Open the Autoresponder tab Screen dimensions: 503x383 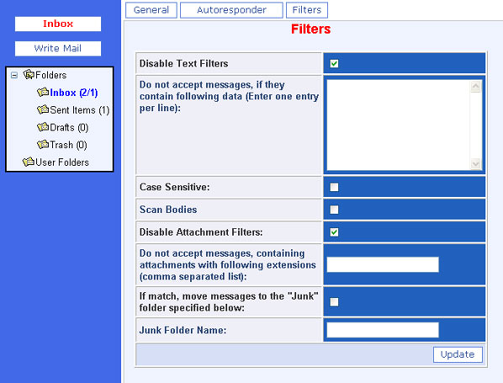(x=231, y=10)
